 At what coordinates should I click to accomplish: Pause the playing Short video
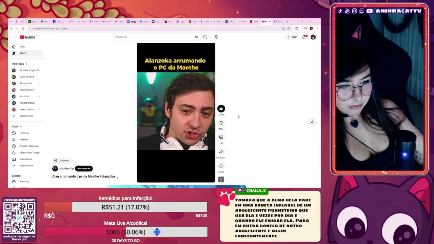(176, 113)
